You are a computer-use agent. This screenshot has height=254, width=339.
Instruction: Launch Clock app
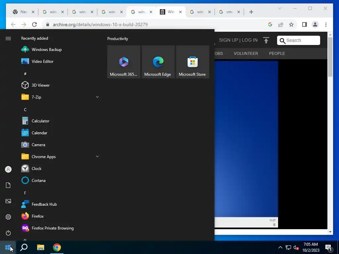tap(61, 168)
